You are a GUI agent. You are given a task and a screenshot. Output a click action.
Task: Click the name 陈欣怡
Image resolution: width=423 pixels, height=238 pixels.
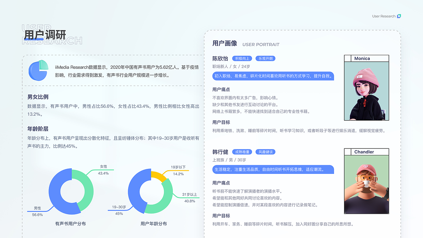click(x=220, y=59)
